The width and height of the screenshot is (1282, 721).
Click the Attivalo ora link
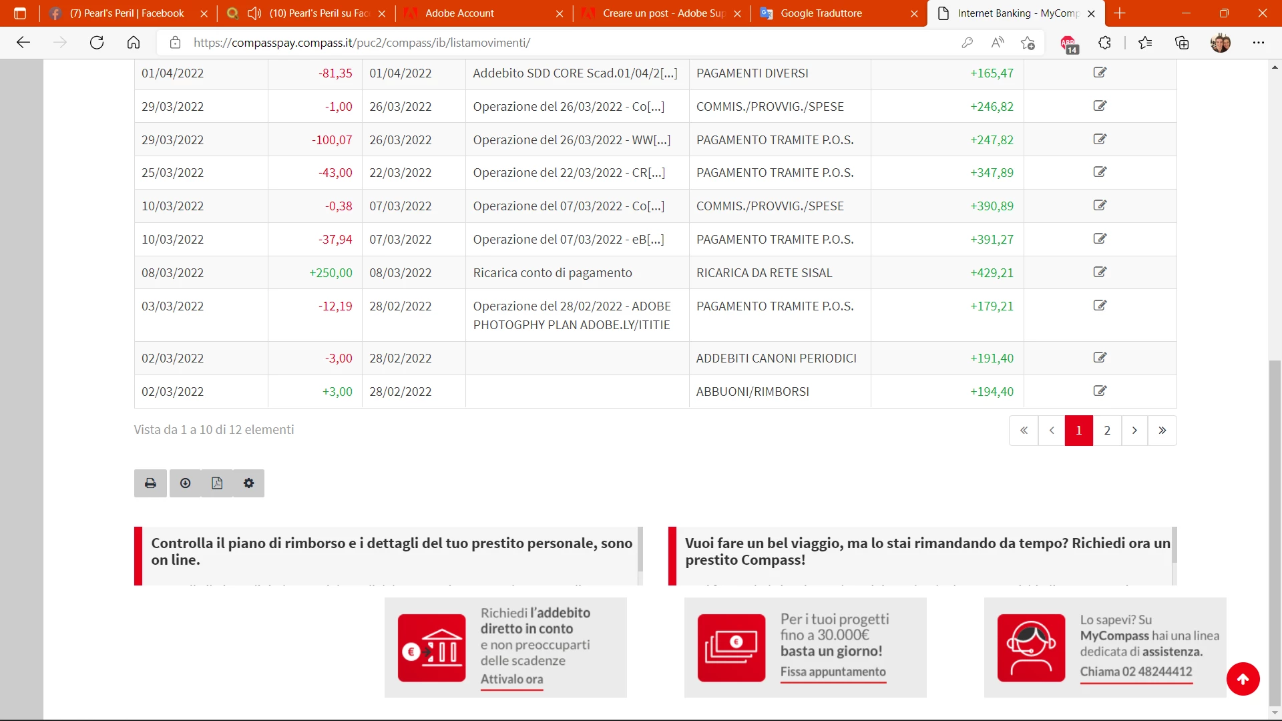(x=511, y=679)
